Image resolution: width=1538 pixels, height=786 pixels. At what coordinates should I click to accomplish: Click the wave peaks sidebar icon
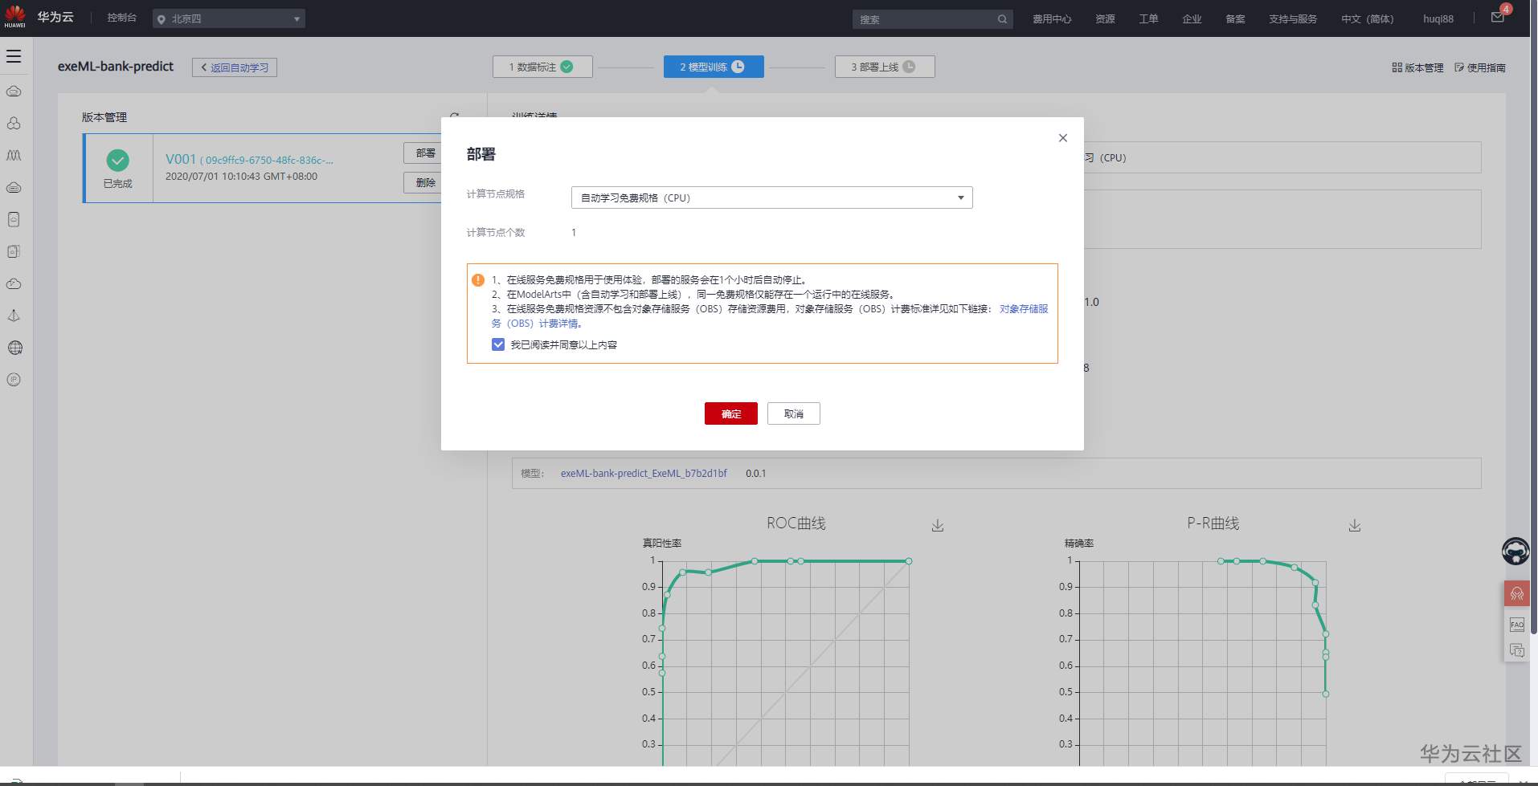coord(14,155)
